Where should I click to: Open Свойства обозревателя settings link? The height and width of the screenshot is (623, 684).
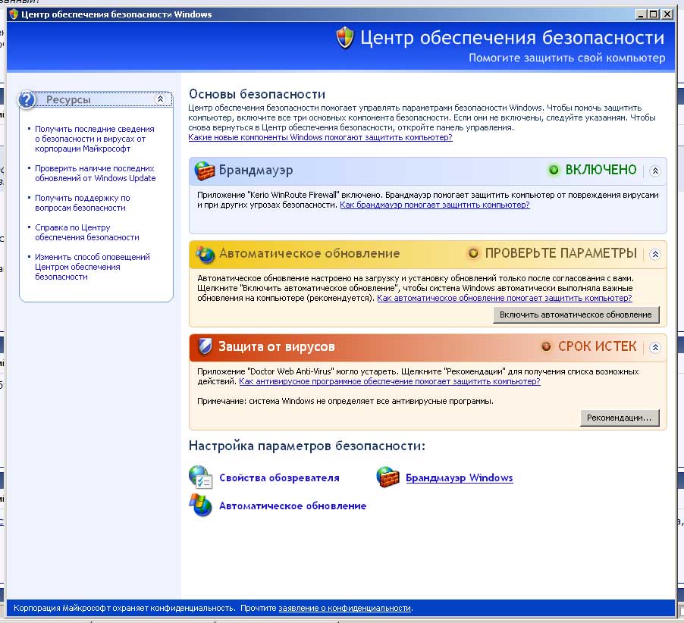coord(279,477)
